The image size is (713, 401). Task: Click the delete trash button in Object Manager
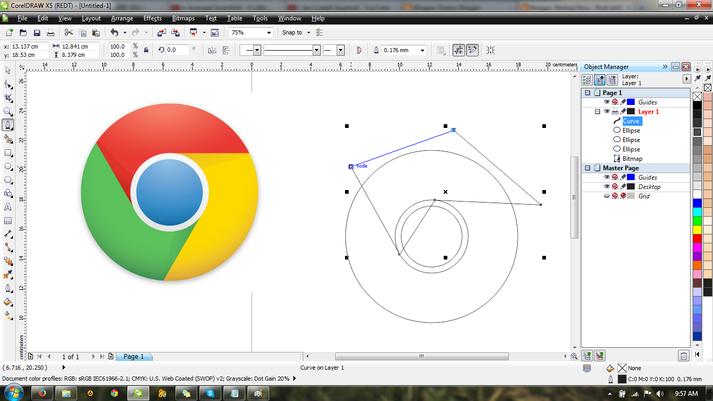(683, 356)
